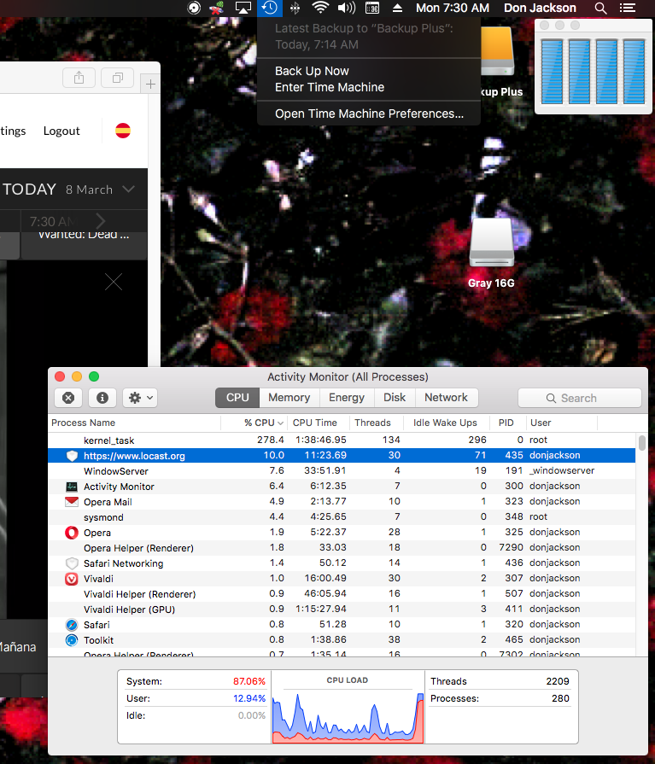Select the orange Backup Plus drive icon
Screen dimensions: 655x764
(497, 51)
